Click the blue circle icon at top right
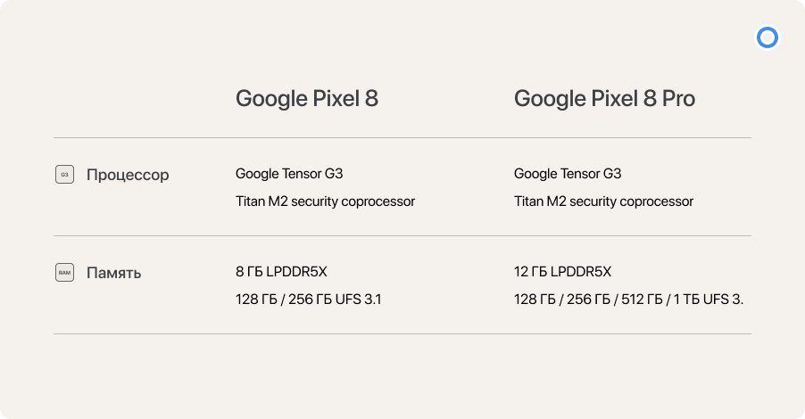 coord(768,37)
